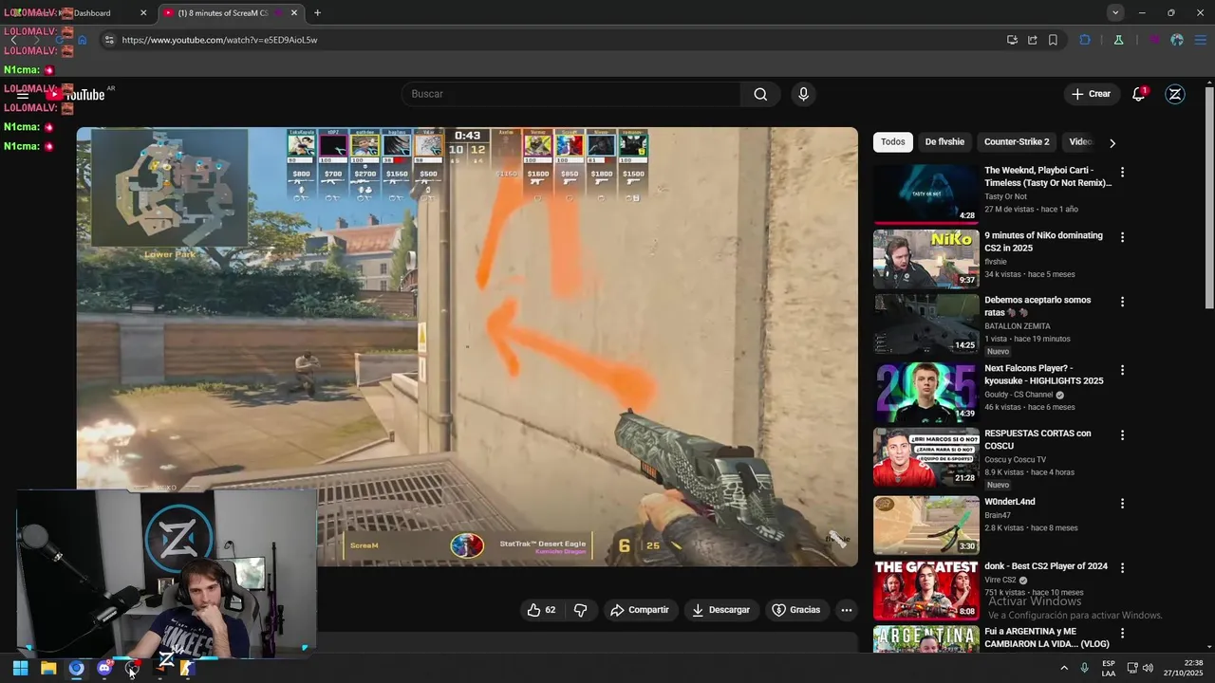Click channel name Tasty Or Not

pos(1005,196)
